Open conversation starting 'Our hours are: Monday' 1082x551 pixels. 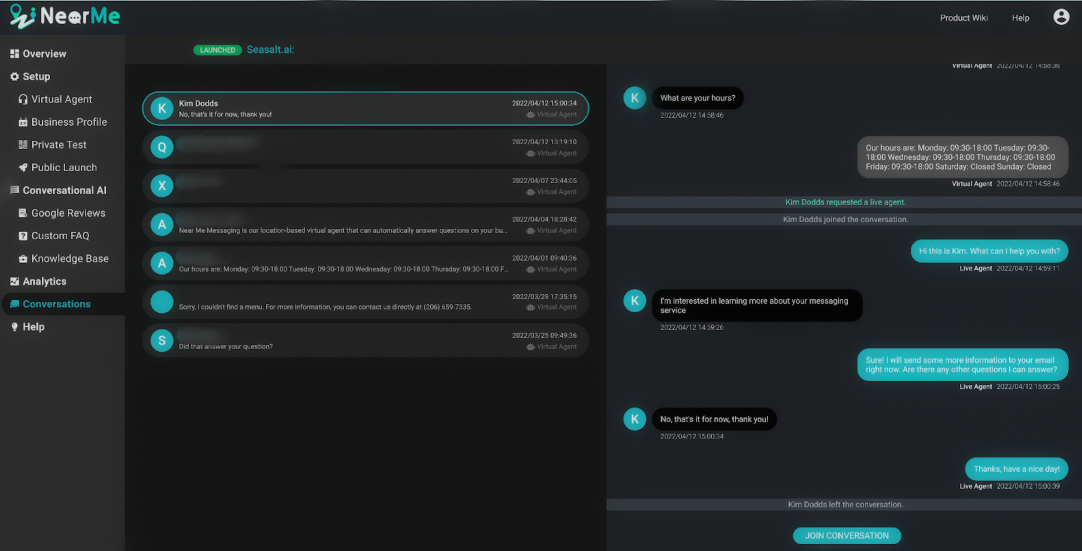[x=366, y=263]
